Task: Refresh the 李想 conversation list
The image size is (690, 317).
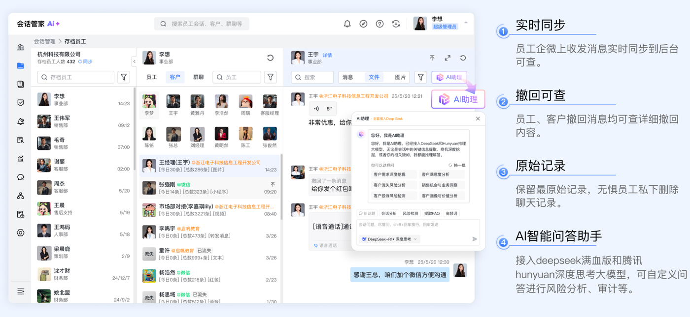Action: 270,58
